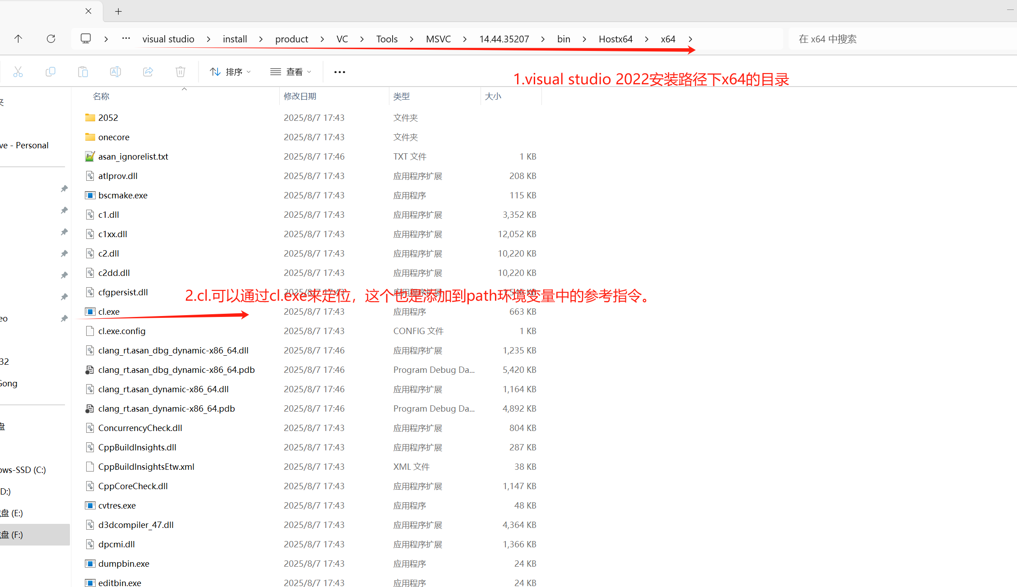This screenshot has width=1017, height=587.
Task: Click the Share icon in the toolbar
Action: pyautogui.click(x=148, y=71)
